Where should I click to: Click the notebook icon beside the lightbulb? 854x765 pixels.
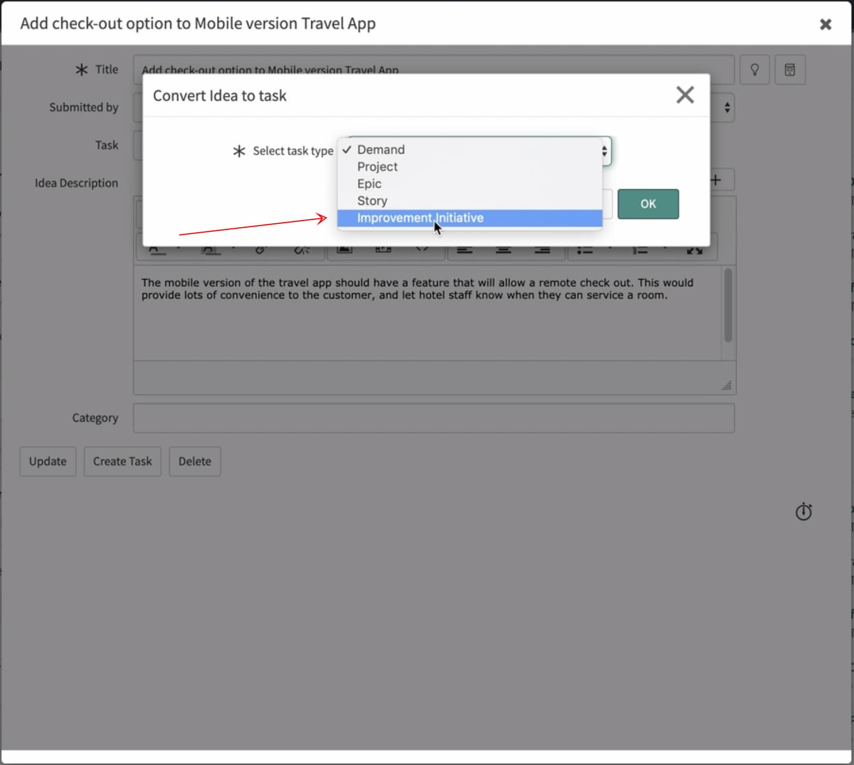tap(790, 70)
